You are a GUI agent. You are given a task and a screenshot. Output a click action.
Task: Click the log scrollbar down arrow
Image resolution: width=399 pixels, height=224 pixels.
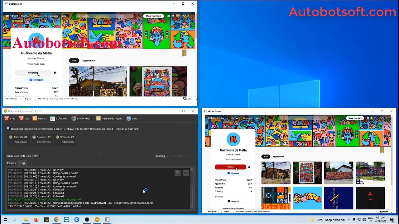coord(191,207)
